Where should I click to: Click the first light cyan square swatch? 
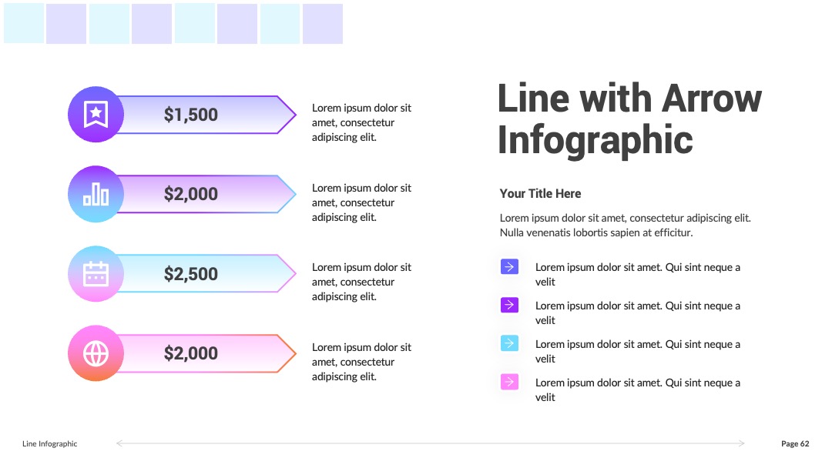24,23
